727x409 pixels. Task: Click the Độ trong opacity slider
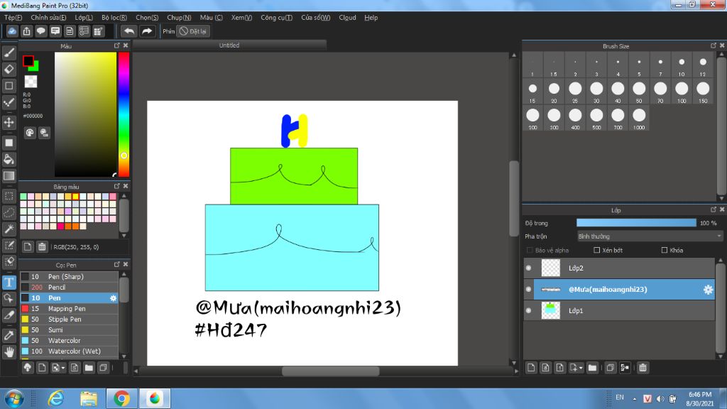636,223
